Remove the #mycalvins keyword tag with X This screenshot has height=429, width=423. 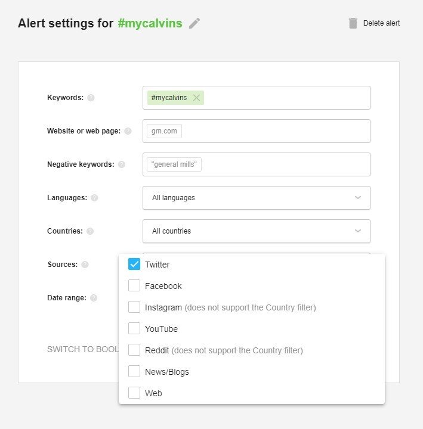click(196, 98)
